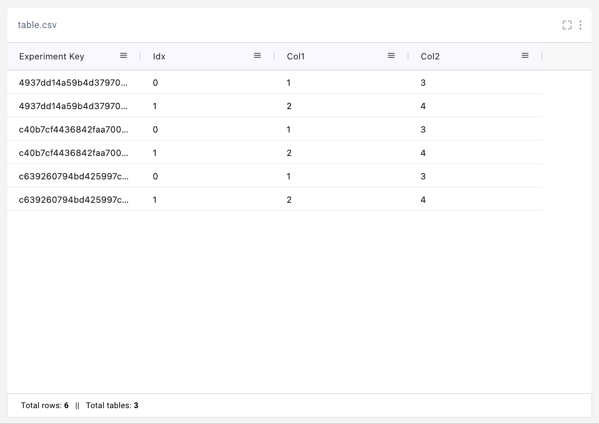Open the three-dot options menu
Viewport: 599px width, 424px height.
coord(581,25)
